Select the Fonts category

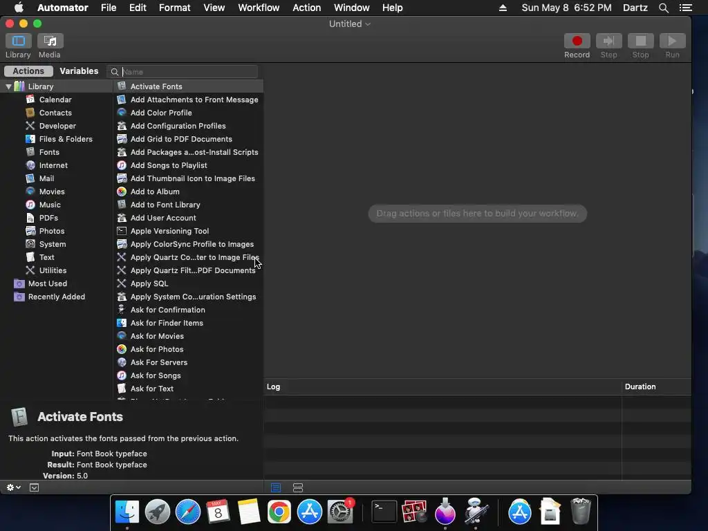pyautogui.click(x=49, y=151)
